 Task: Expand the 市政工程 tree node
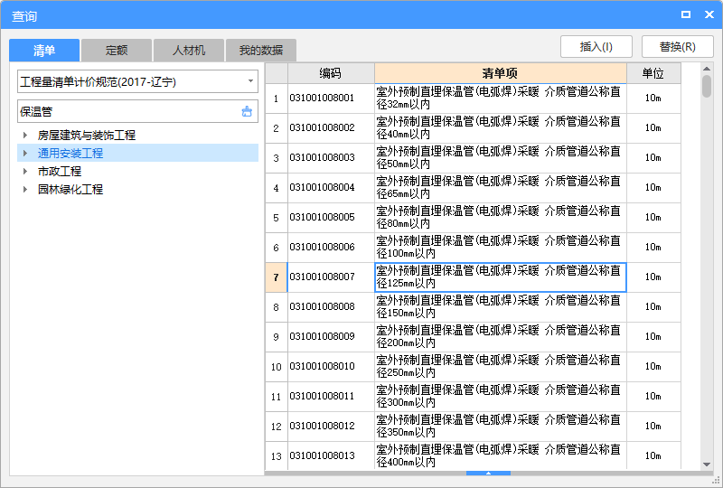click(25, 171)
